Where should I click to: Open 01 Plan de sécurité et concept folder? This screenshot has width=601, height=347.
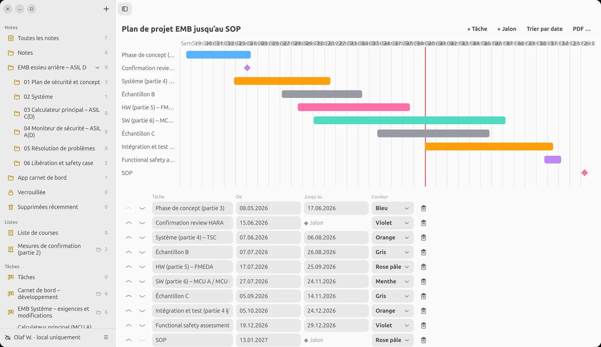point(57,82)
